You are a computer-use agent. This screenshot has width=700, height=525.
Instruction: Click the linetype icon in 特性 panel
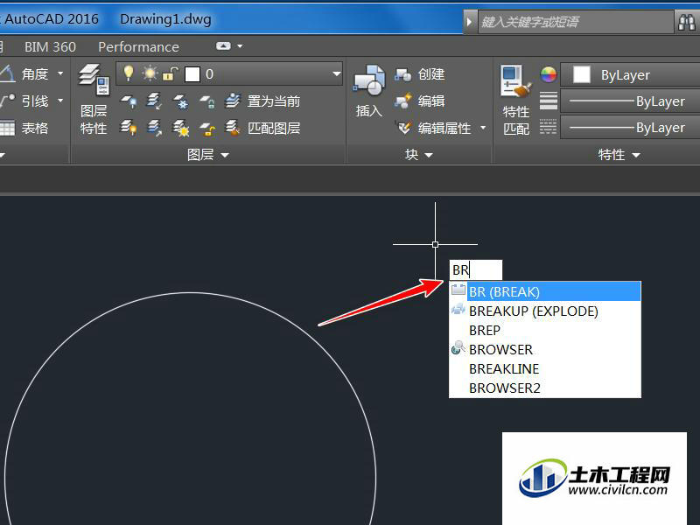(x=549, y=127)
